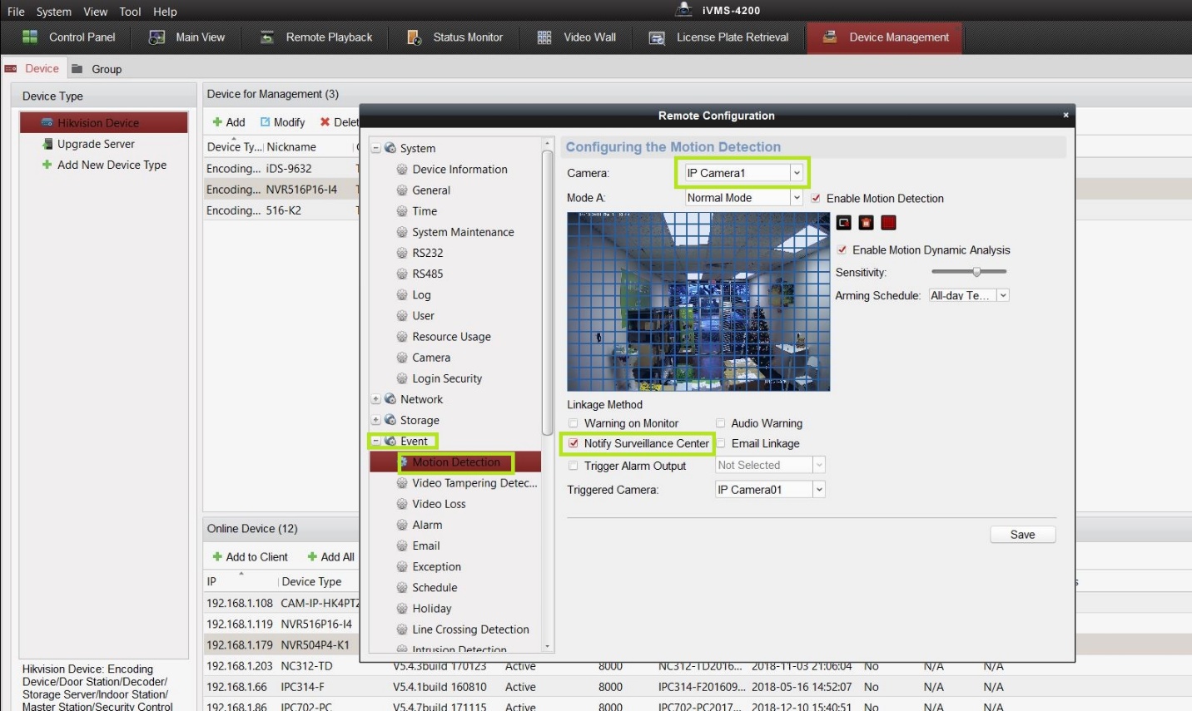Click the draw area icon beside video preview

[x=844, y=223]
